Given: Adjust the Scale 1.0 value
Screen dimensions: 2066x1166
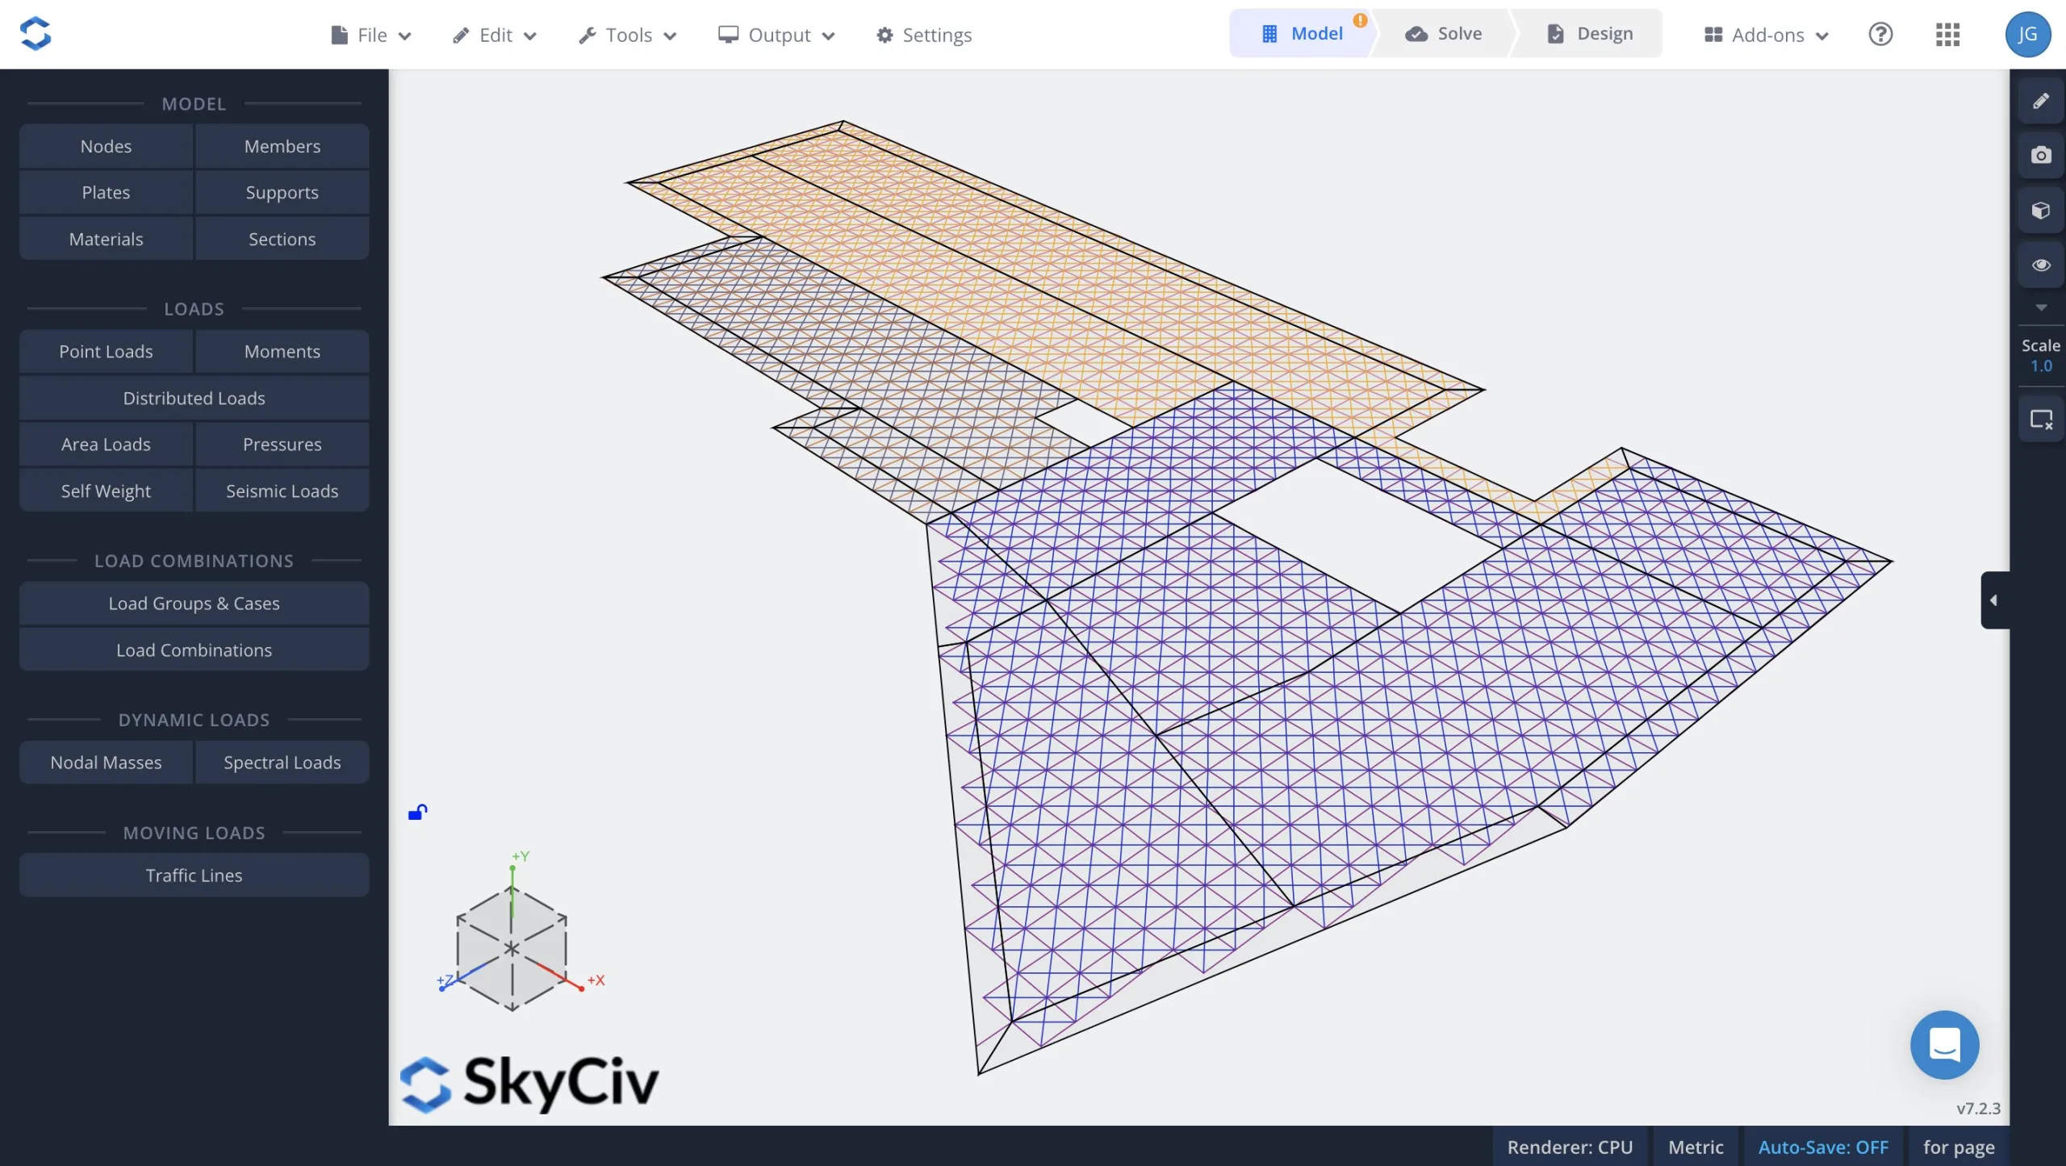Looking at the screenshot, I should (x=2040, y=366).
